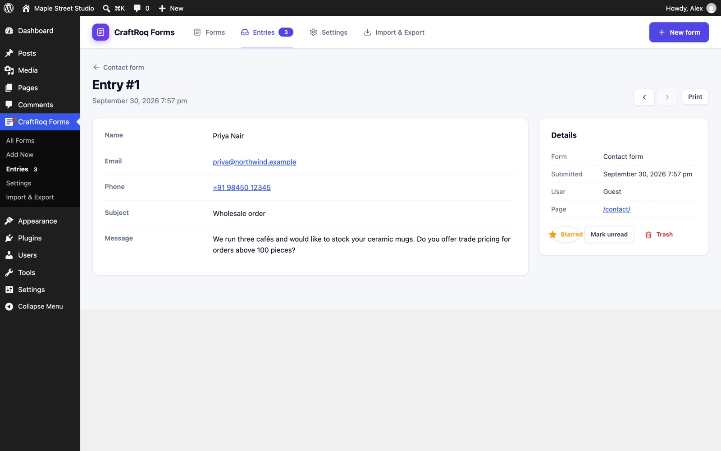This screenshot has height=451, width=721.
Task: Click the entry date under Entry #1 heading
Action: (x=140, y=101)
